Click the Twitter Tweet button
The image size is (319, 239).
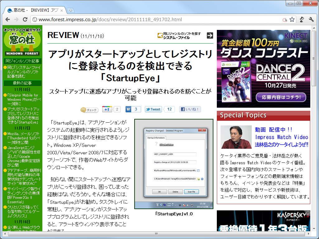[x=153, y=109]
